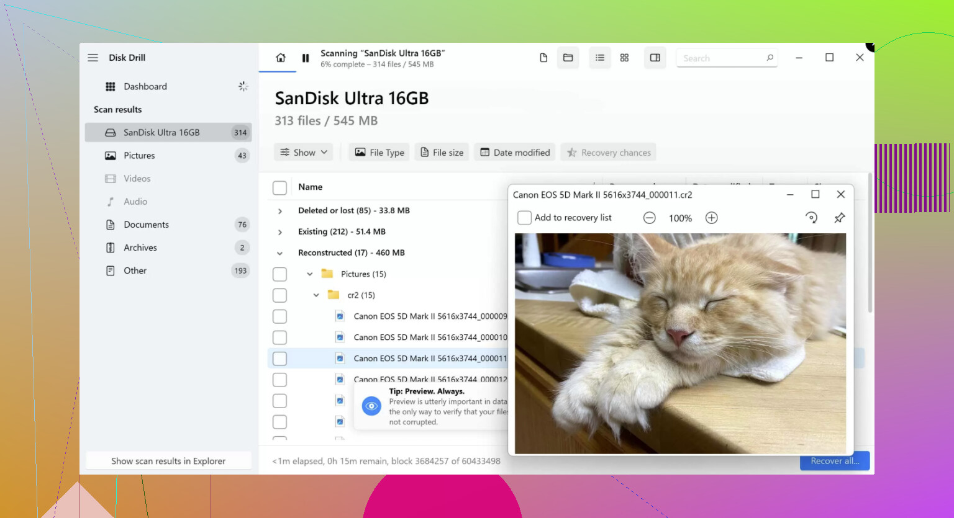954x518 pixels.
Task: Pause the SanDisk scan
Action: point(306,58)
